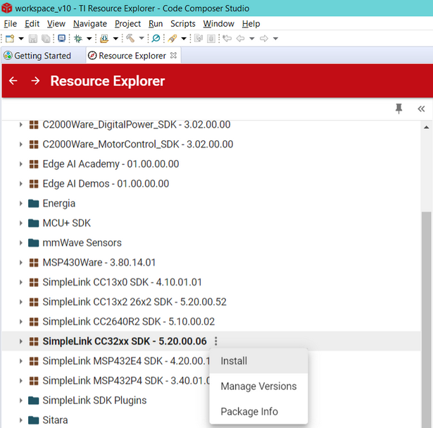Select SimpleLink CC32xx SDK - 5.20.00.06
The width and height of the screenshot is (433, 428).
[125, 341]
